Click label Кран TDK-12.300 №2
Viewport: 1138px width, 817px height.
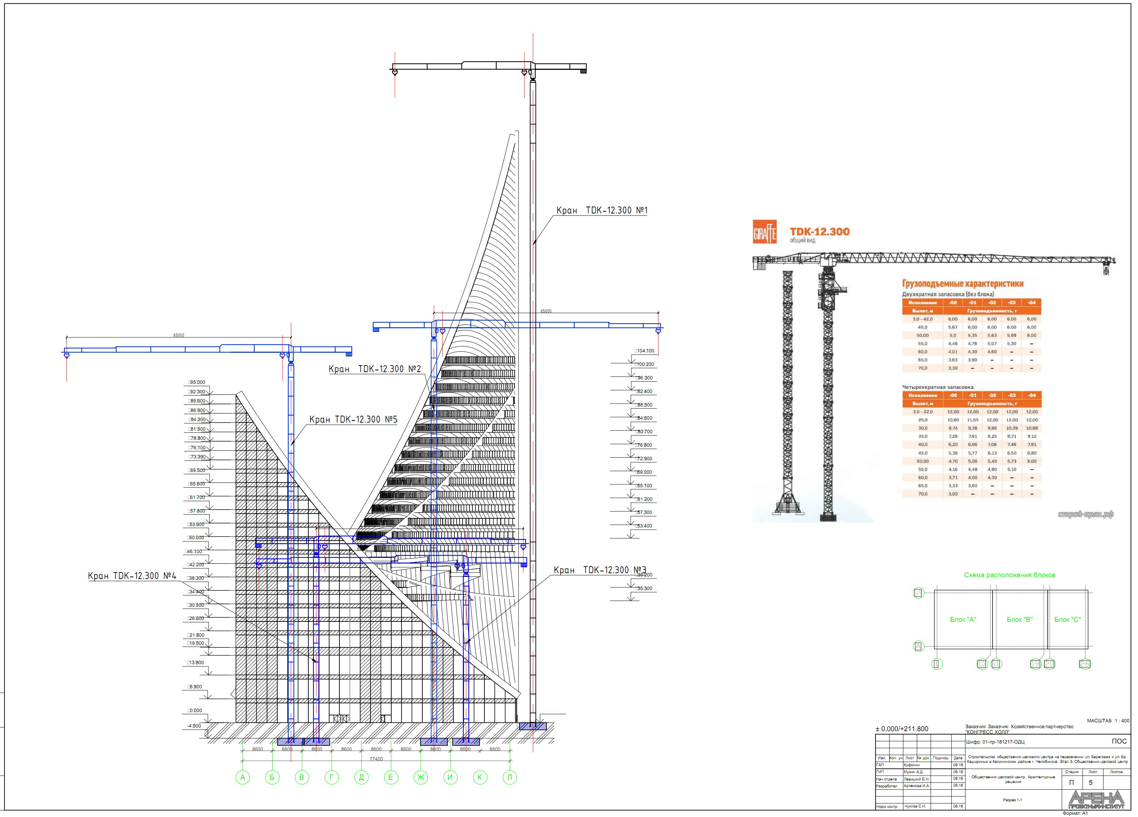coord(374,369)
